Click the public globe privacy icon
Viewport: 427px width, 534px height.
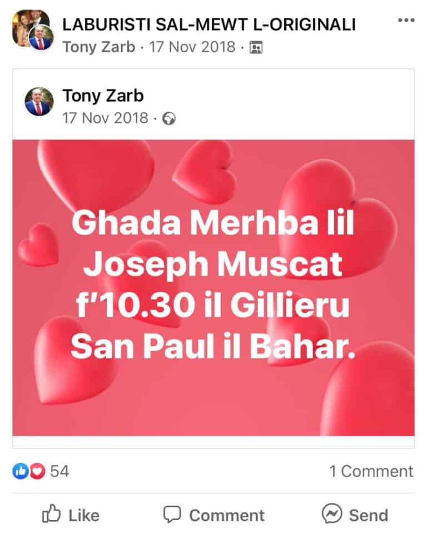click(x=168, y=119)
